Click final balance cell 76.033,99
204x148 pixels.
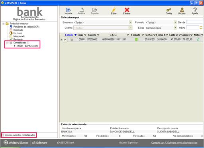point(187,39)
